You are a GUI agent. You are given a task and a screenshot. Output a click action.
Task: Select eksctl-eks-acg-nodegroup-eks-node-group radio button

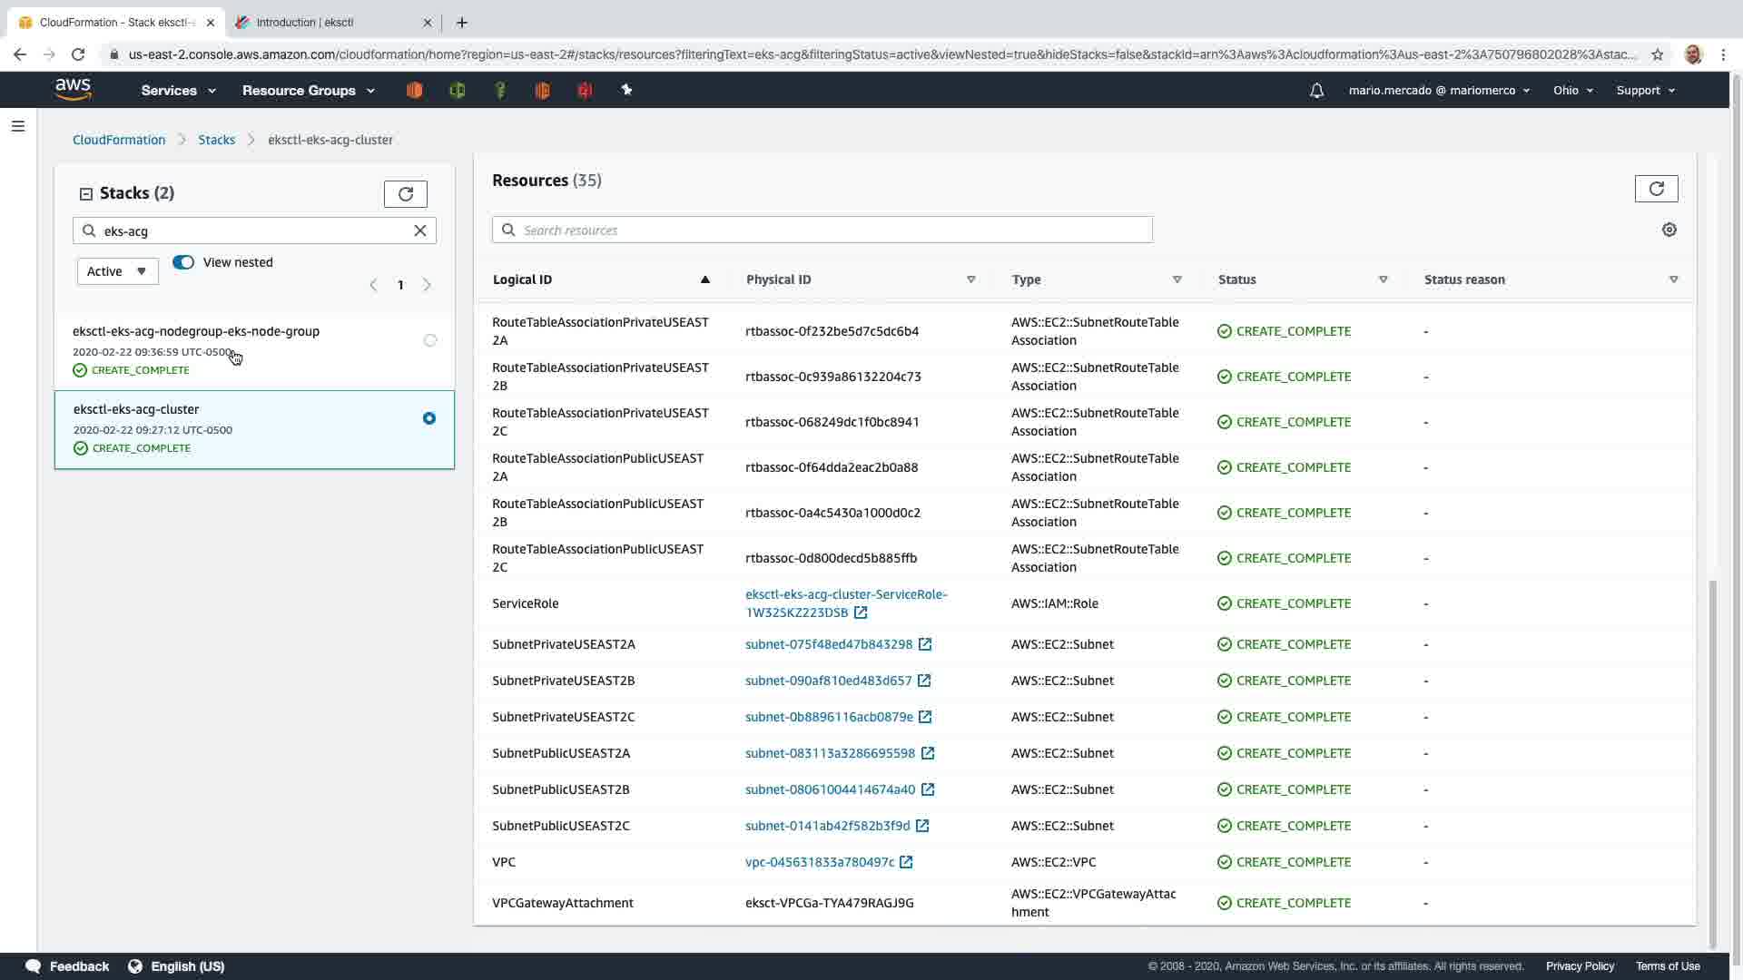point(430,340)
